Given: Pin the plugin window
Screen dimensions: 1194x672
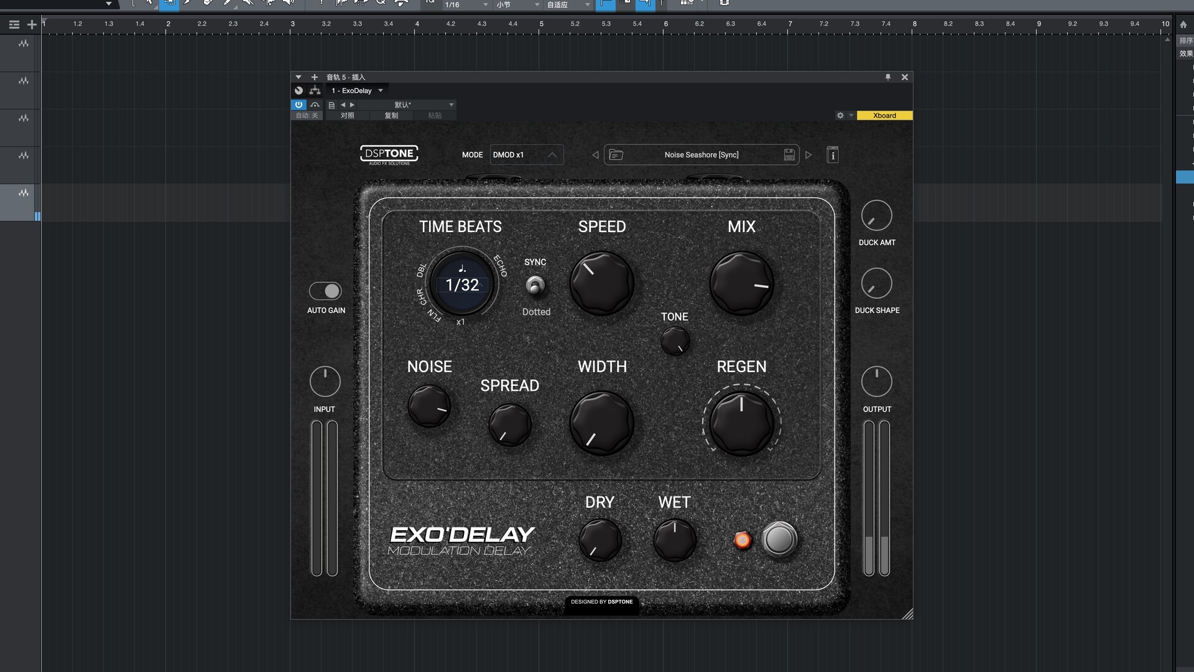Looking at the screenshot, I should [x=888, y=77].
